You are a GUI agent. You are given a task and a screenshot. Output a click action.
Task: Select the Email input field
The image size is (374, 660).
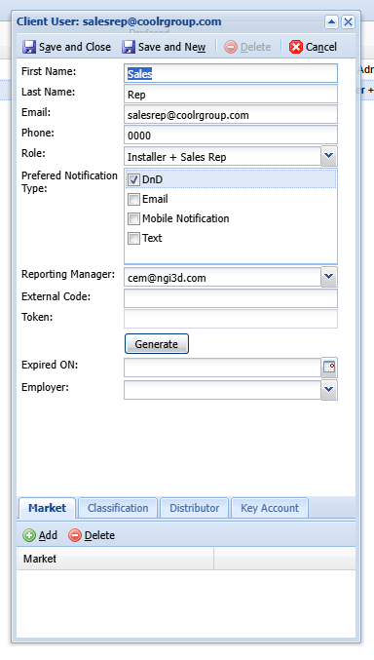coord(231,114)
